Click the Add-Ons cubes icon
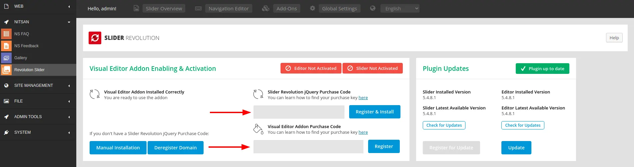Image resolution: width=634 pixels, height=167 pixels. pyautogui.click(x=266, y=8)
